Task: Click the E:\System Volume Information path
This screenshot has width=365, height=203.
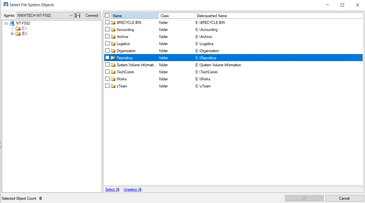Action: click(x=218, y=65)
